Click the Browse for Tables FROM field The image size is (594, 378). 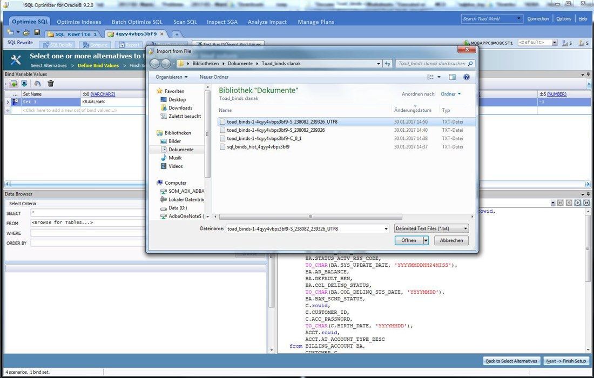[x=88, y=222]
